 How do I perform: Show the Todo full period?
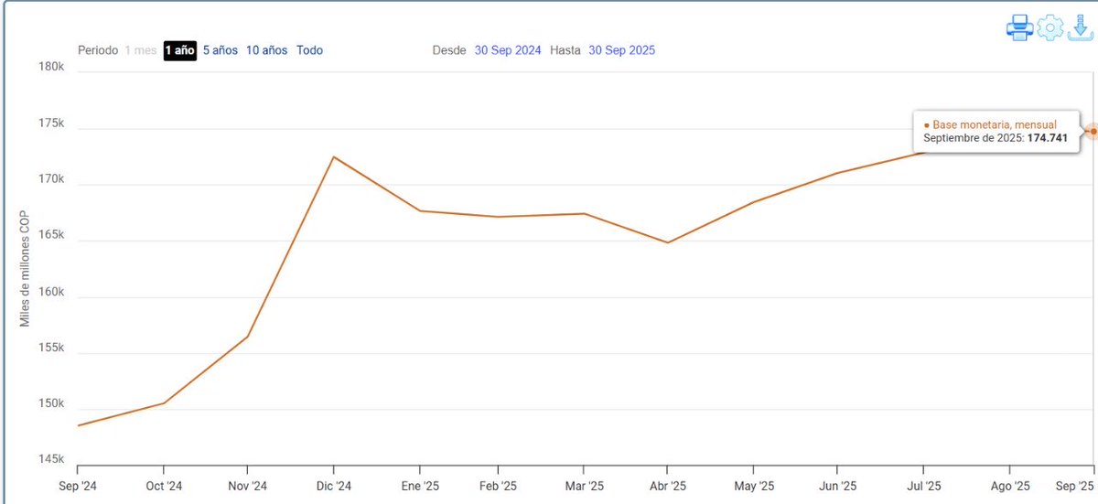point(309,50)
